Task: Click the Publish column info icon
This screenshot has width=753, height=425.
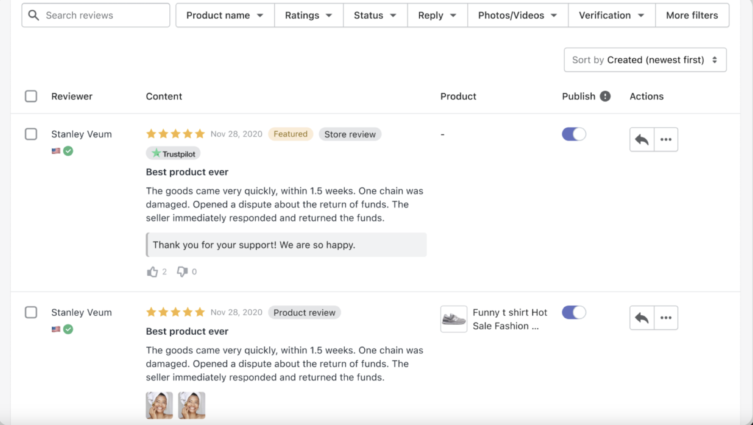Action: [605, 96]
